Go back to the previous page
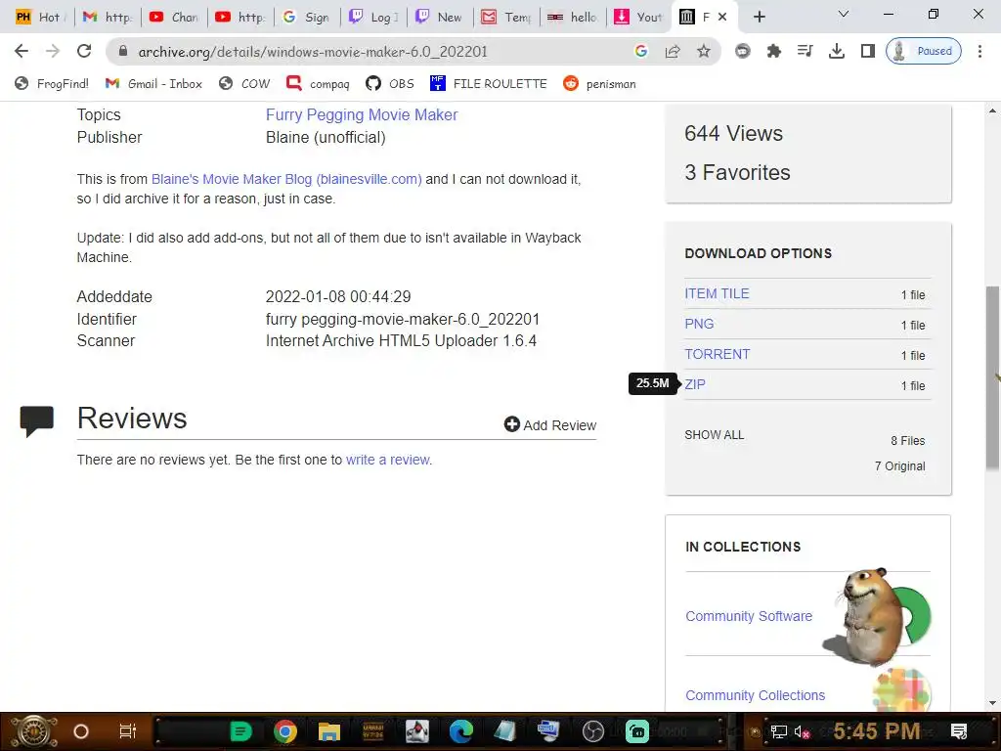1001x751 pixels. pos(22,51)
